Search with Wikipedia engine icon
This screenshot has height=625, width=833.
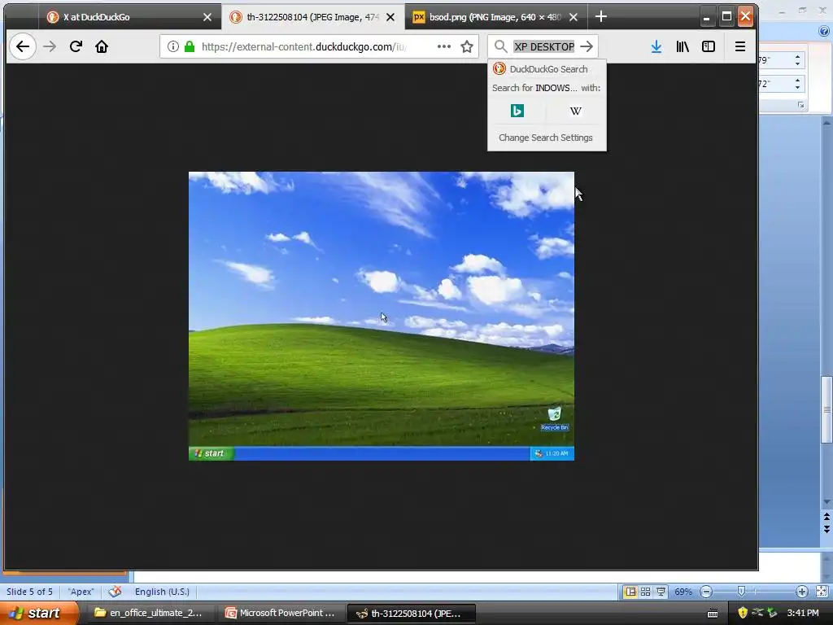pyautogui.click(x=575, y=111)
